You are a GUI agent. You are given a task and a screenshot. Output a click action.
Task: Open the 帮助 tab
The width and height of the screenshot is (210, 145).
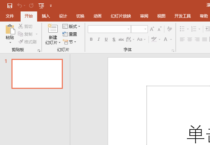[204, 16]
